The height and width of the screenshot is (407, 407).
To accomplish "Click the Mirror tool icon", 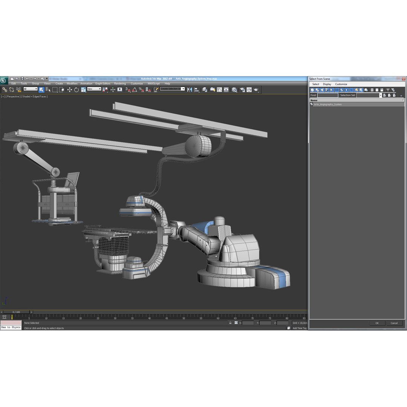I will [190, 90].
